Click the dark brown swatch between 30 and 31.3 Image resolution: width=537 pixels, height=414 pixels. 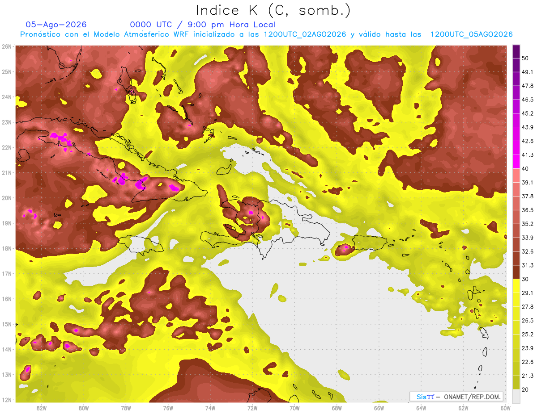coord(516,272)
